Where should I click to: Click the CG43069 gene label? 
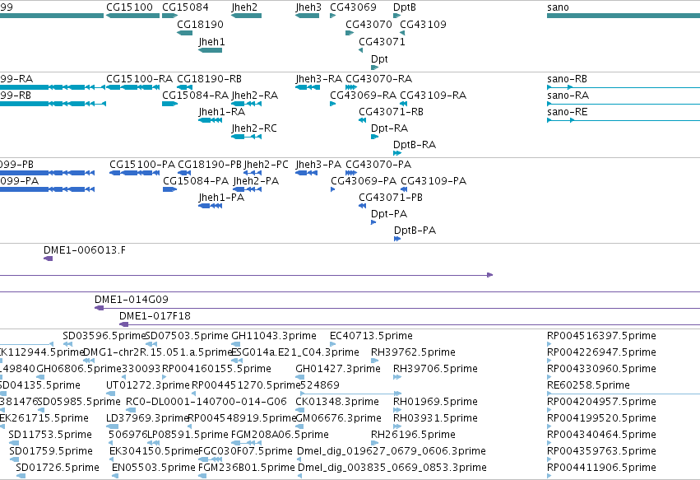coord(353,7)
